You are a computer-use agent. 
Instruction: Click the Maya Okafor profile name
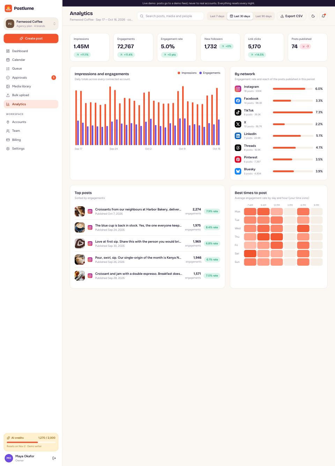[25, 456]
